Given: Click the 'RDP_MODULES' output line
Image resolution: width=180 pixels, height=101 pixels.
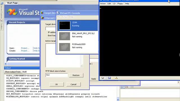Looking at the screenshot, I should click(53, 94).
